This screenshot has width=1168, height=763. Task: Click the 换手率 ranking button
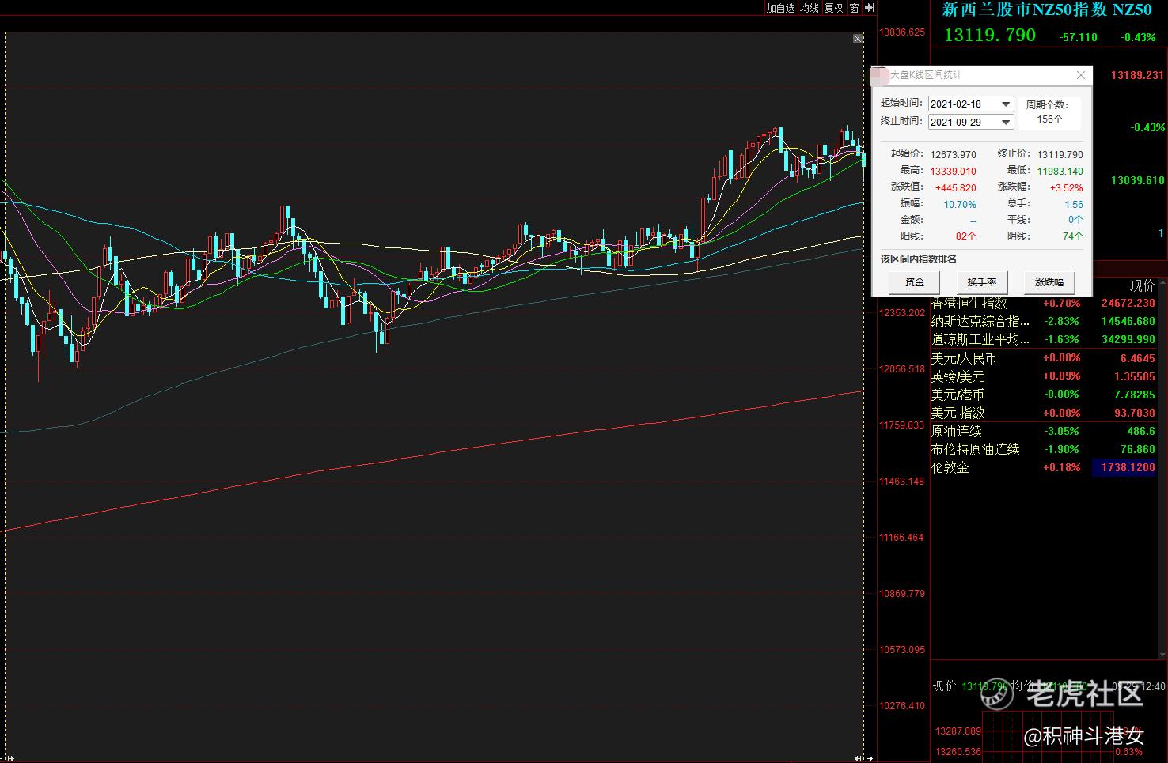coord(982,281)
